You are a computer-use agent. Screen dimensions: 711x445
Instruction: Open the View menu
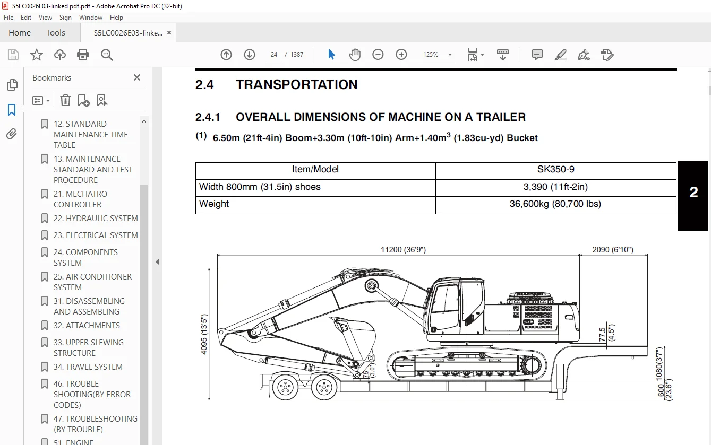tap(45, 18)
